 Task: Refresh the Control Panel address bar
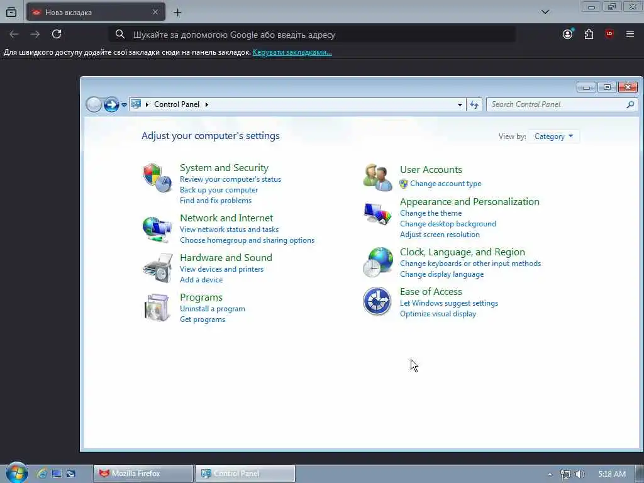(474, 104)
